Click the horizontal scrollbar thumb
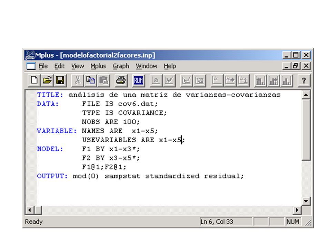 click(x=38, y=210)
